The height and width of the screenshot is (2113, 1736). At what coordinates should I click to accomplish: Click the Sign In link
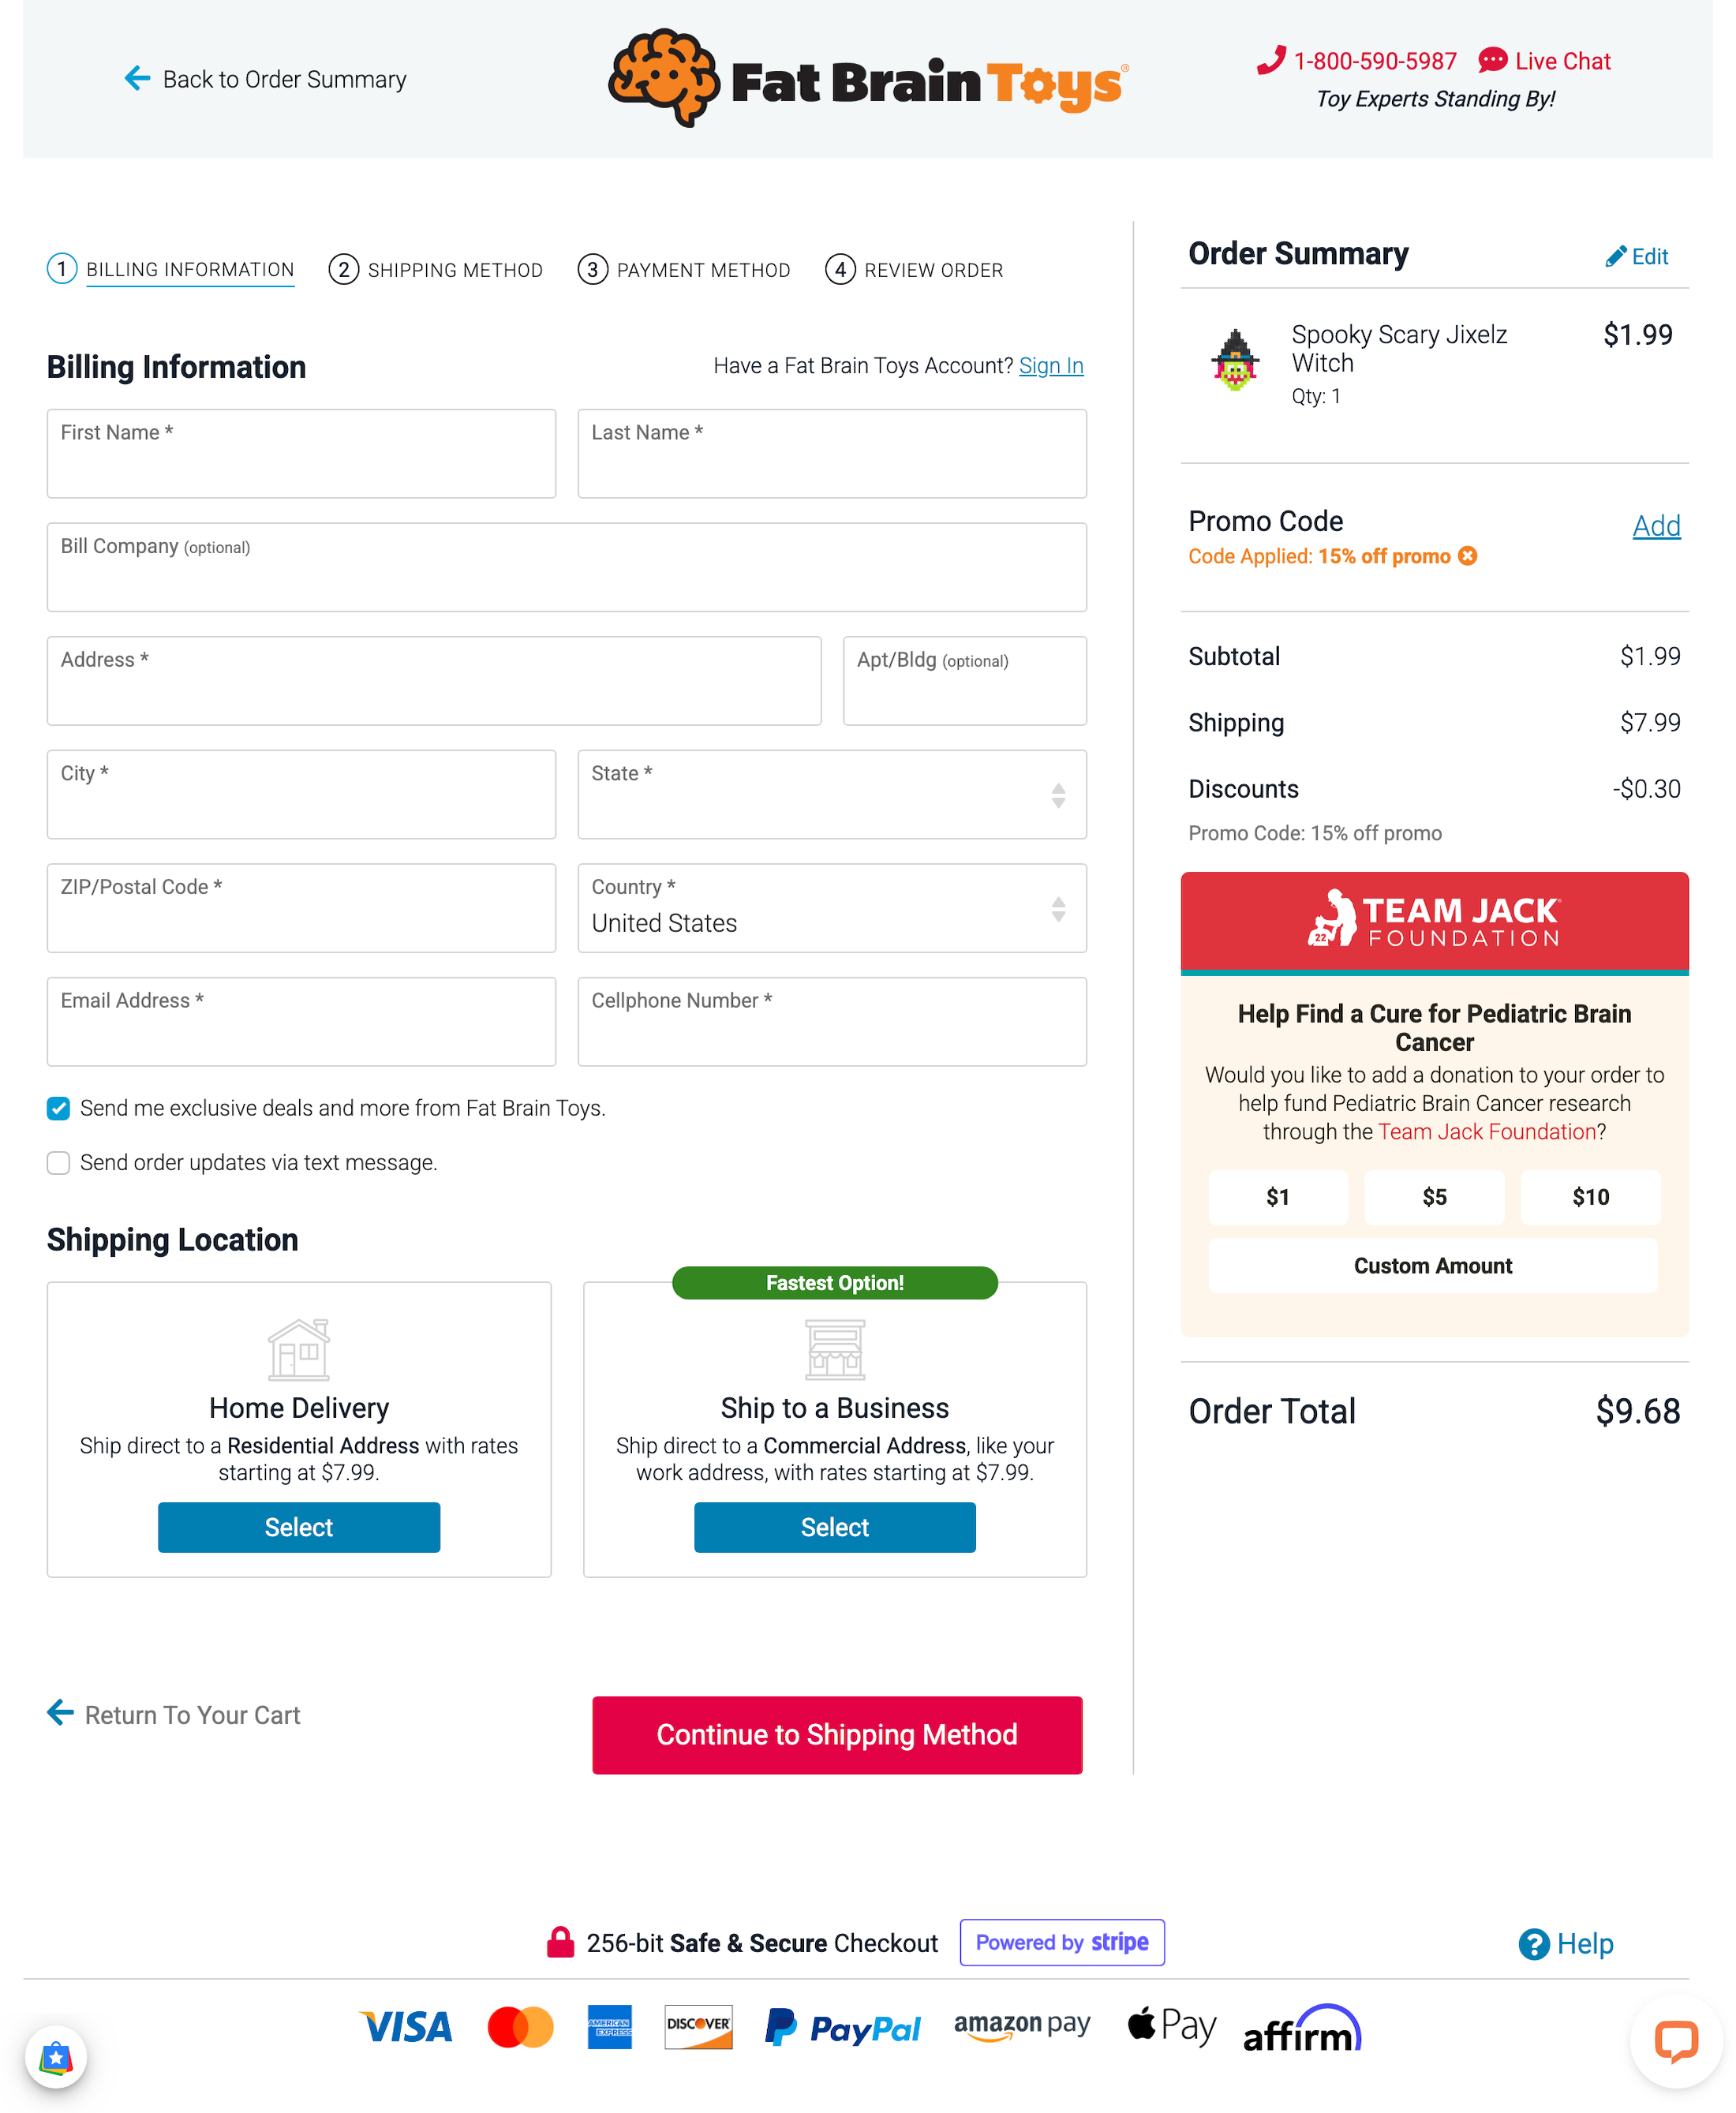coord(1050,366)
